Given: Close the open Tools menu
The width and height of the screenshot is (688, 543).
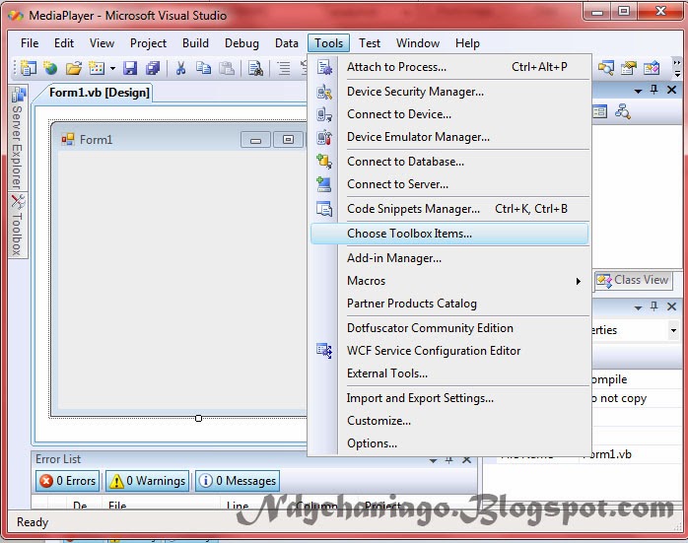Looking at the screenshot, I should click(x=328, y=43).
